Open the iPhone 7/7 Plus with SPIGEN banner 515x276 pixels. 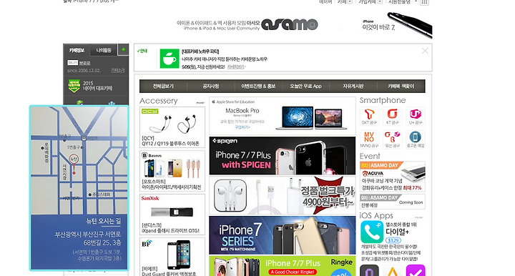(x=283, y=156)
